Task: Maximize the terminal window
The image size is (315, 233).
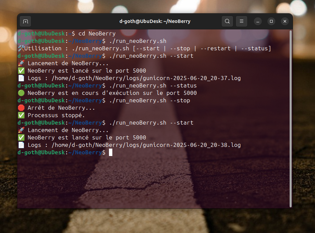Action: 271,21
